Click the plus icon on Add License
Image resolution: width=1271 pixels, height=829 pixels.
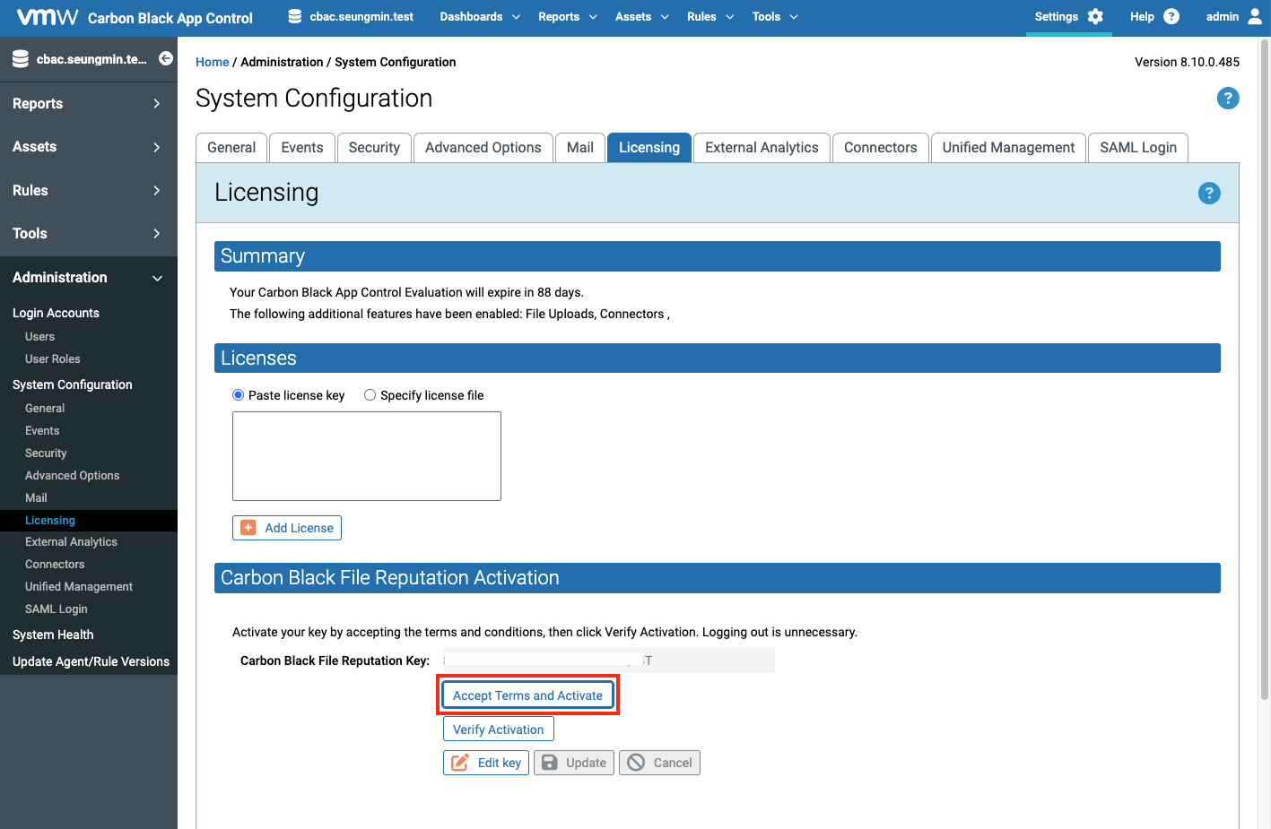coord(248,528)
